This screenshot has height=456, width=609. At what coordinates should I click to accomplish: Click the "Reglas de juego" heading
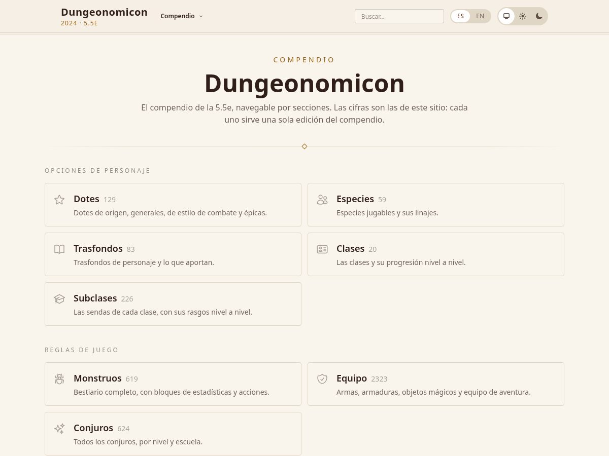(x=82, y=350)
